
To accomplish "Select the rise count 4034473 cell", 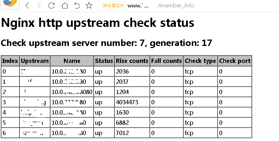I will (x=132, y=102).
